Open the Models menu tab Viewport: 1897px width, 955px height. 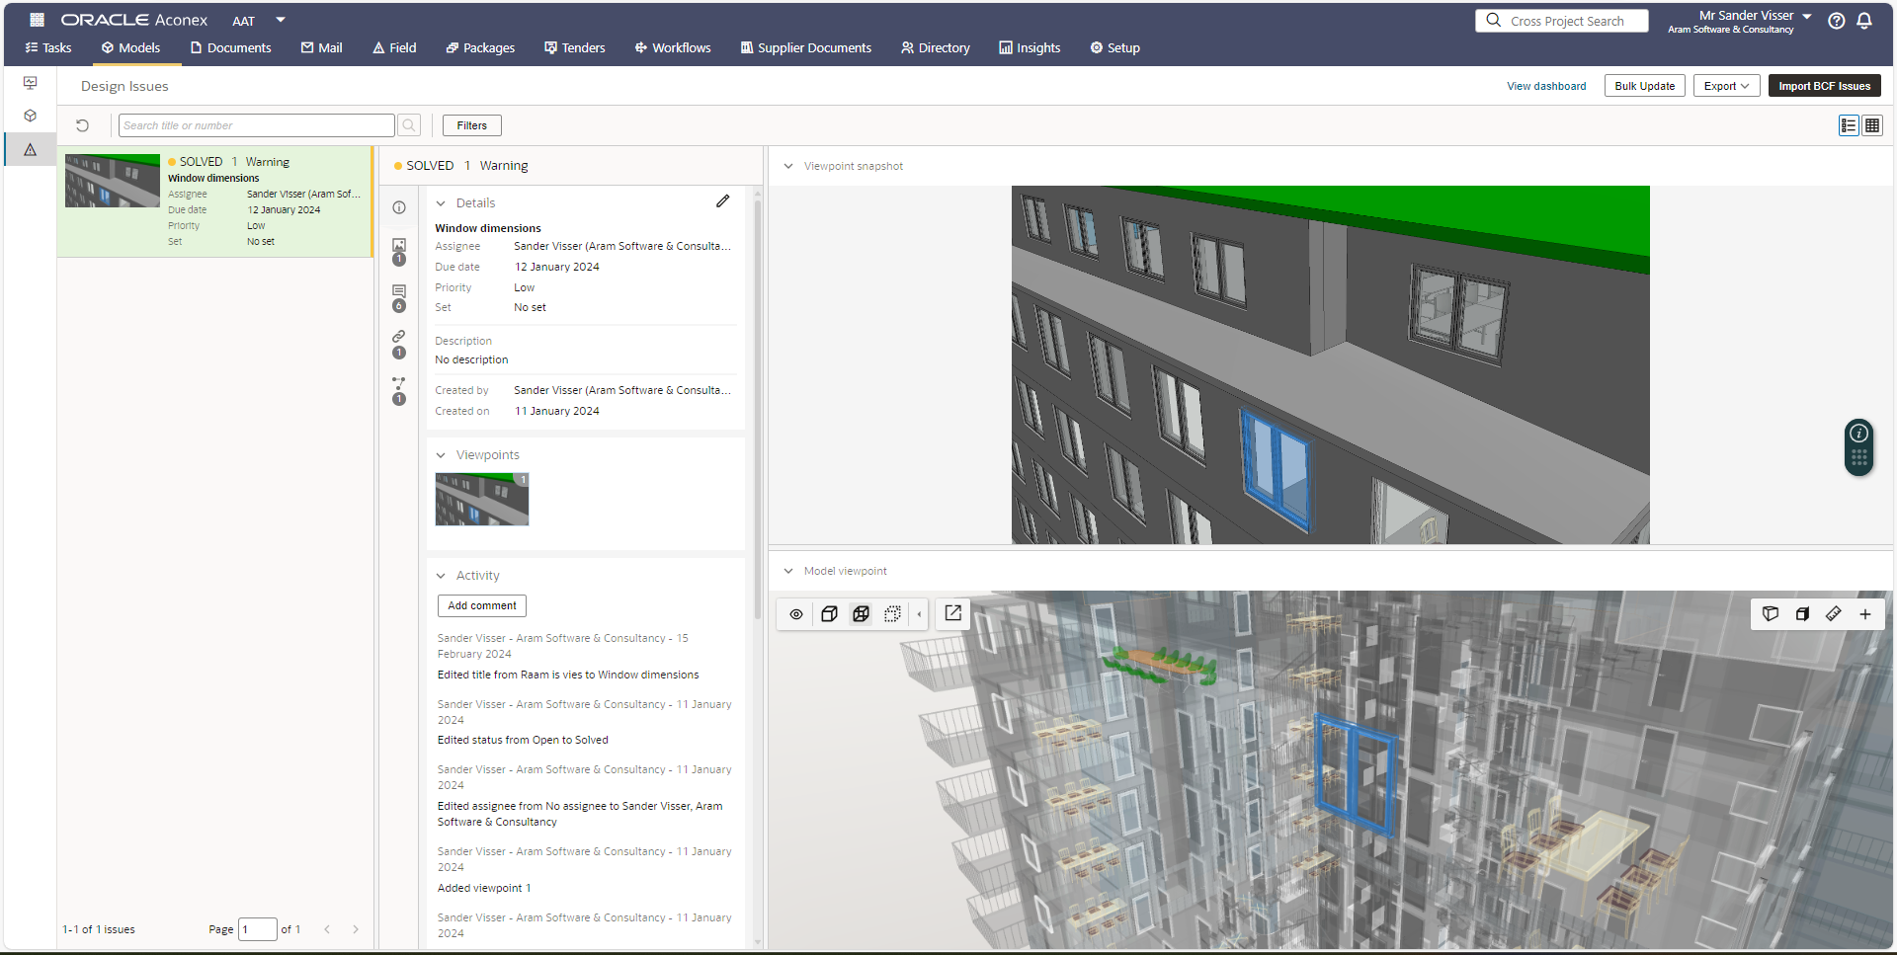pos(132,47)
